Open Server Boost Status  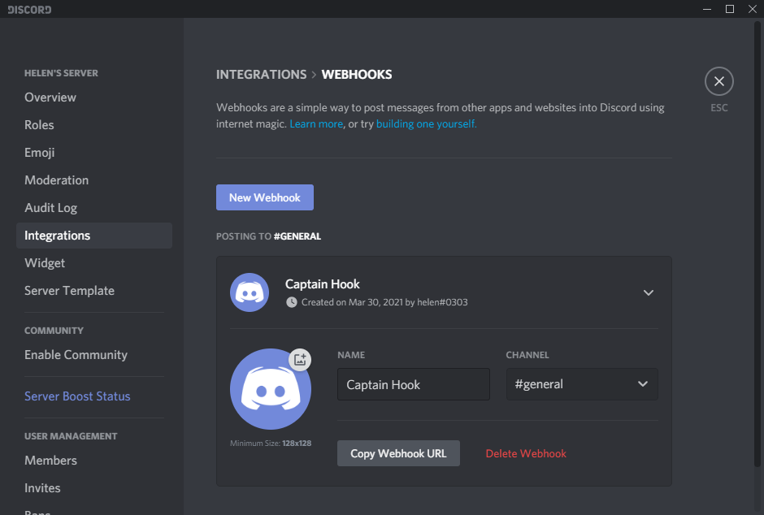click(x=77, y=396)
